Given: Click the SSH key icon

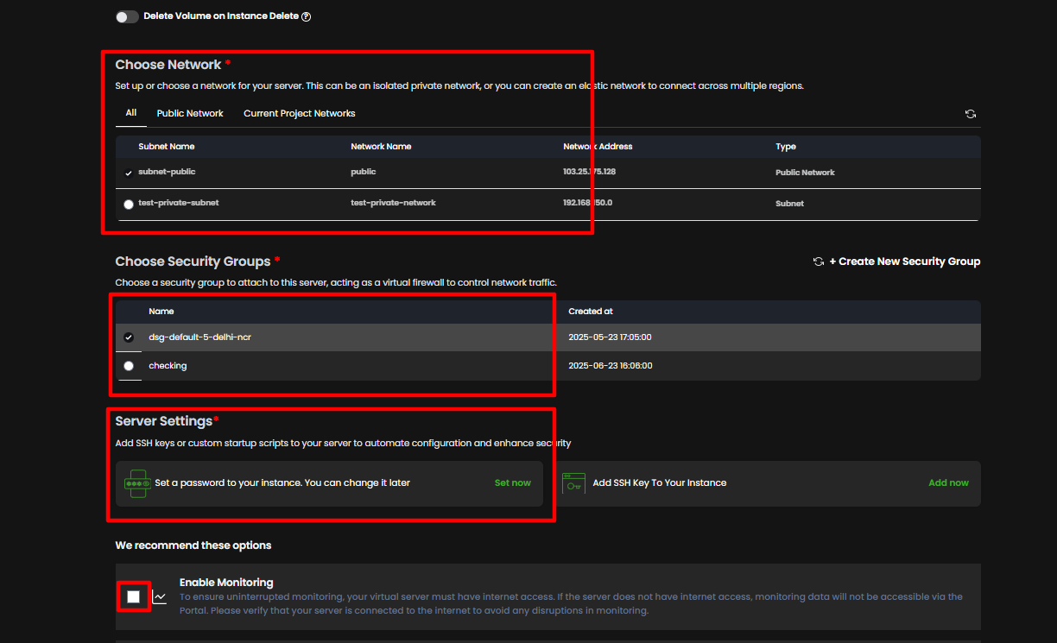Looking at the screenshot, I should tap(573, 483).
